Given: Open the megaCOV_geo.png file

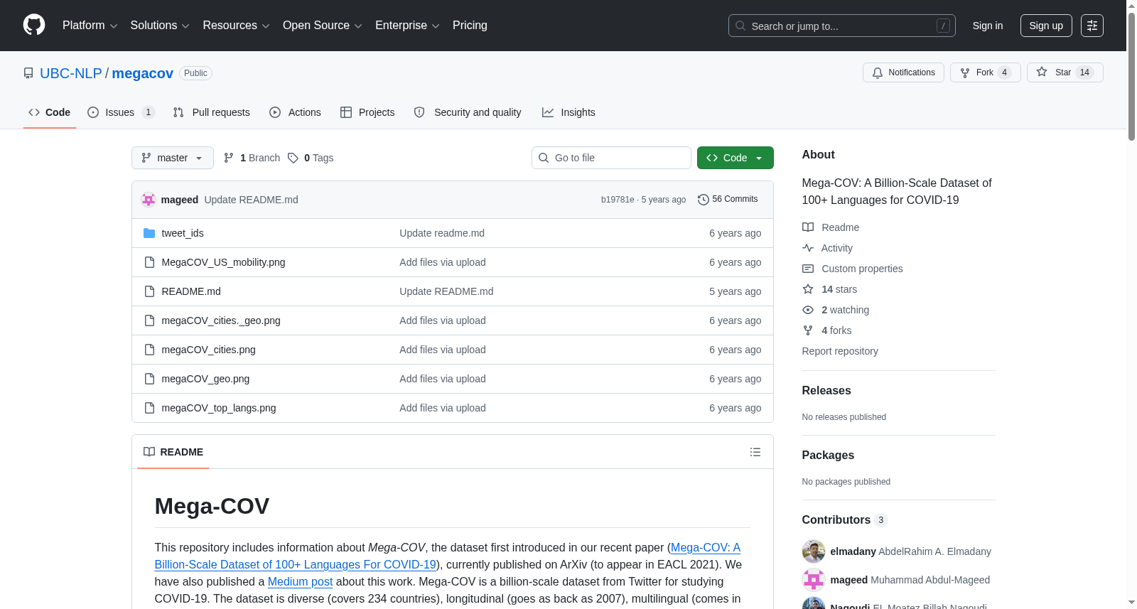Looking at the screenshot, I should pos(205,379).
